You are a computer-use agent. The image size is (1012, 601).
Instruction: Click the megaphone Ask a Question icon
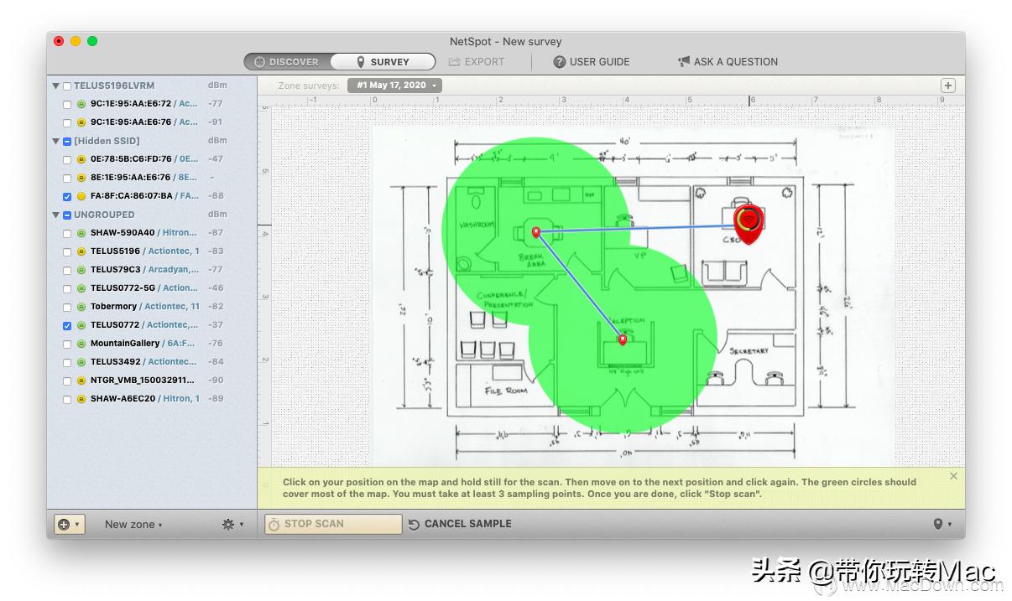pyautogui.click(x=684, y=61)
